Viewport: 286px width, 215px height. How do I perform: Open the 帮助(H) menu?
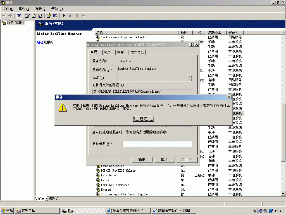(57, 9)
